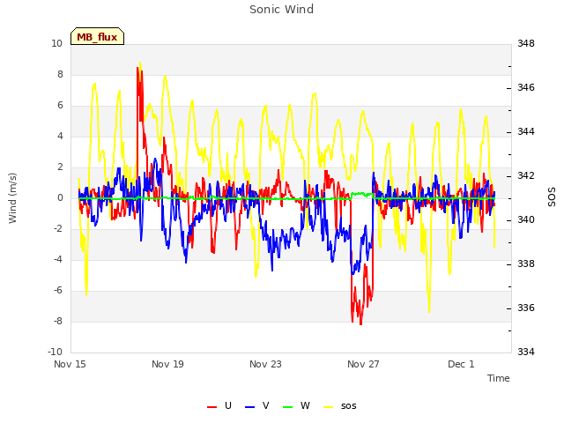The image size is (564, 423).
Task: Toggle the W series legend entry
Action: (x=296, y=406)
